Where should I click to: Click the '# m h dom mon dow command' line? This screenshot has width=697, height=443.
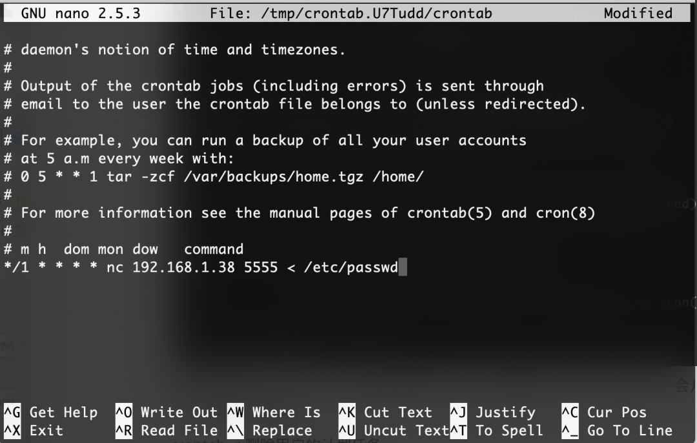tap(123, 249)
